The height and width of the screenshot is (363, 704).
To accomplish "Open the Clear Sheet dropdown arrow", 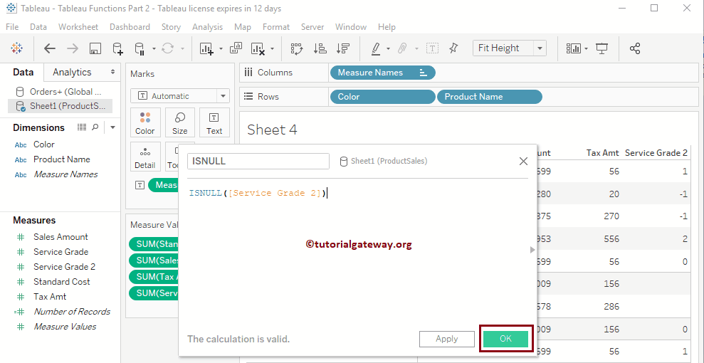I will [272, 48].
